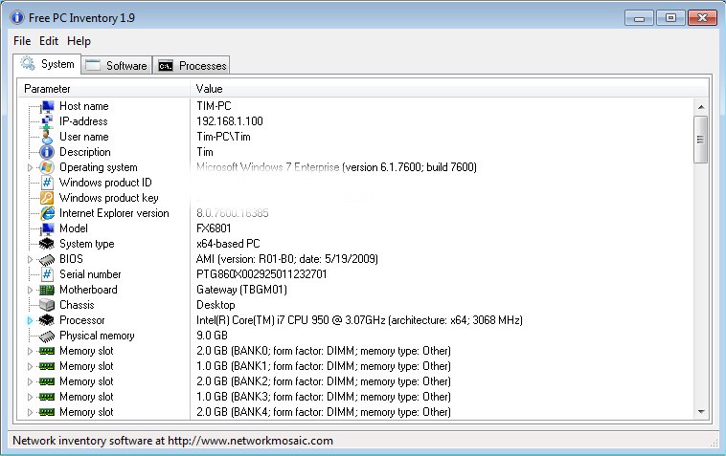Select the Chassis row label
726x456 pixels.
(x=77, y=305)
